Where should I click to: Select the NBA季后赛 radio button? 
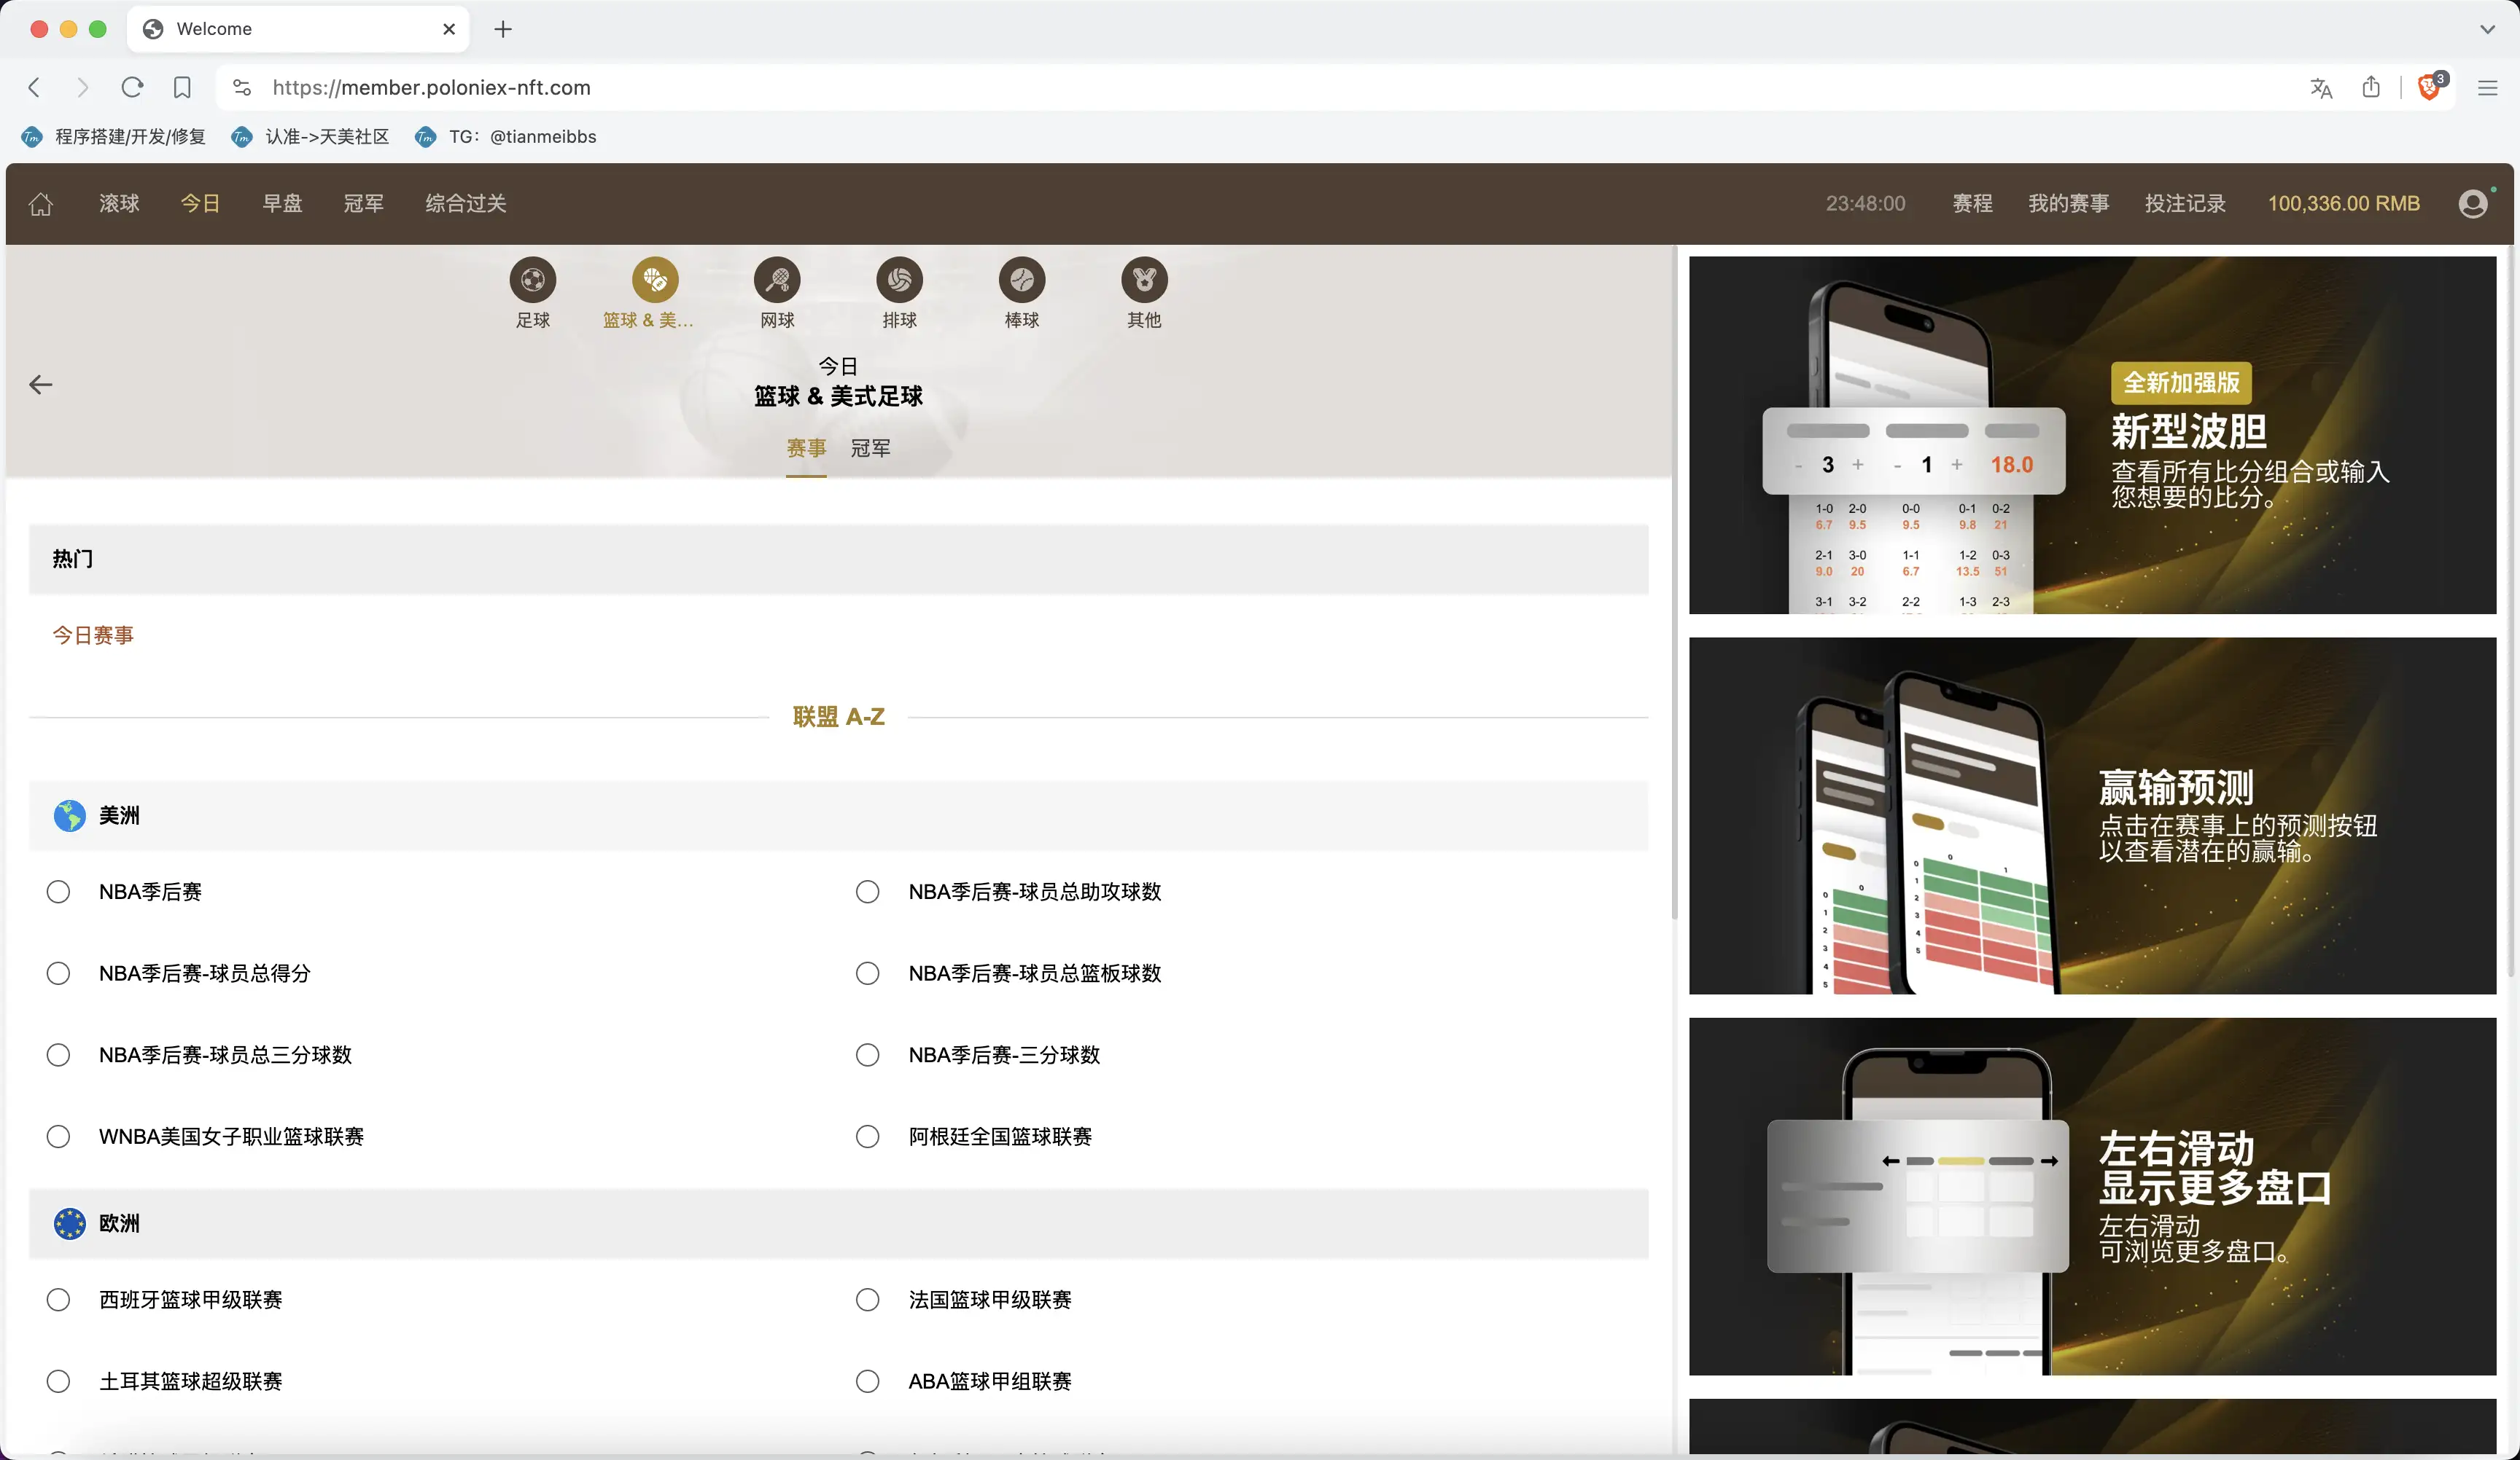[x=58, y=892]
